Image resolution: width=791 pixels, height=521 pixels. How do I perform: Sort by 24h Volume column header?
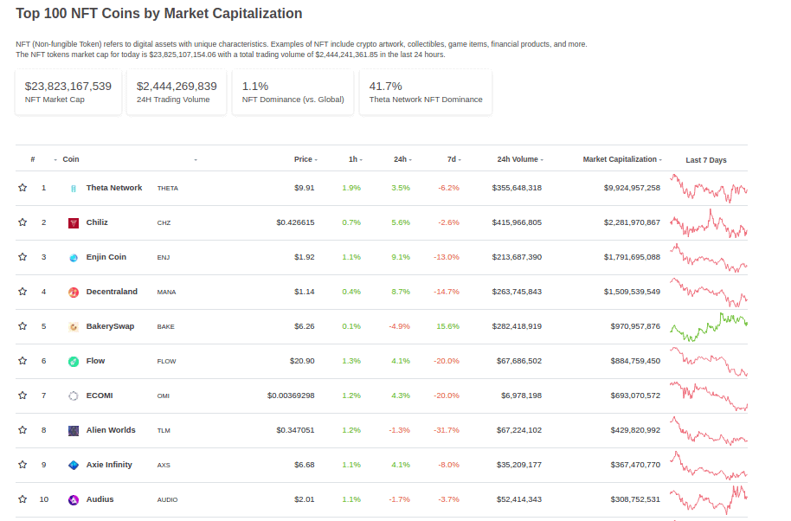520,159
